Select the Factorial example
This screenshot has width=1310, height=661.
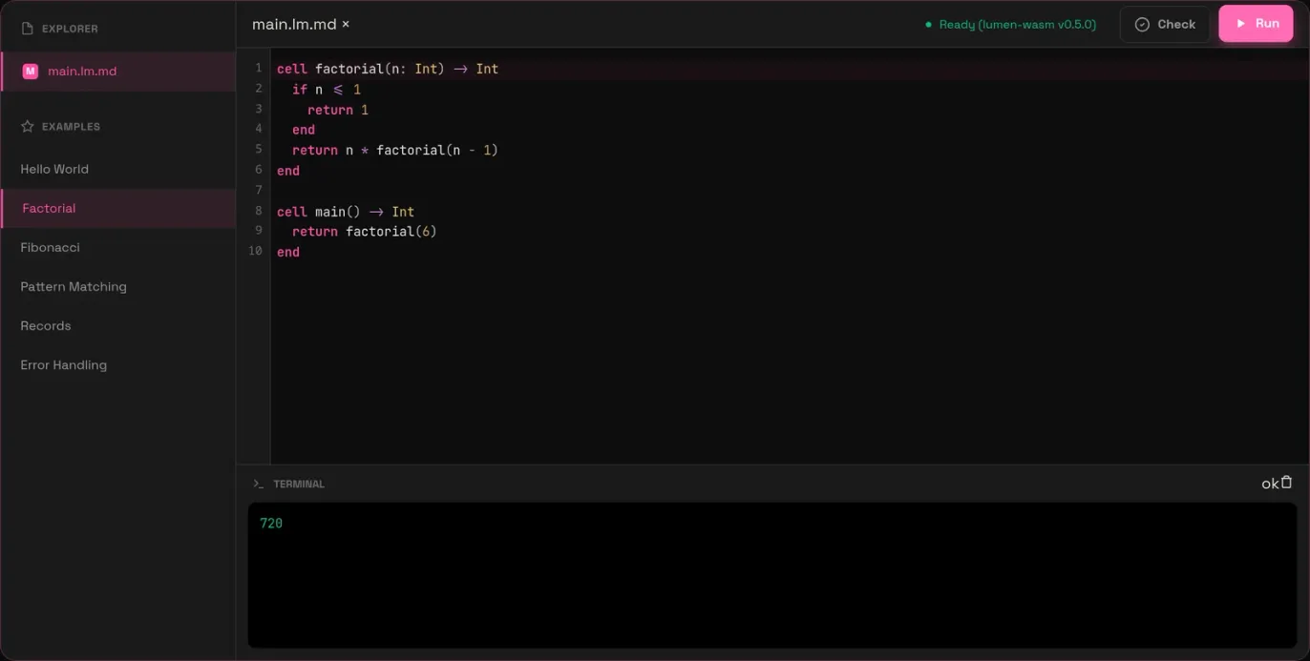click(118, 208)
